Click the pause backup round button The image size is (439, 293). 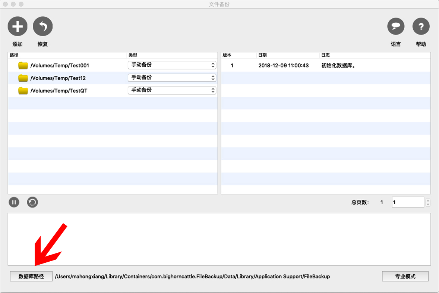(14, 202)
